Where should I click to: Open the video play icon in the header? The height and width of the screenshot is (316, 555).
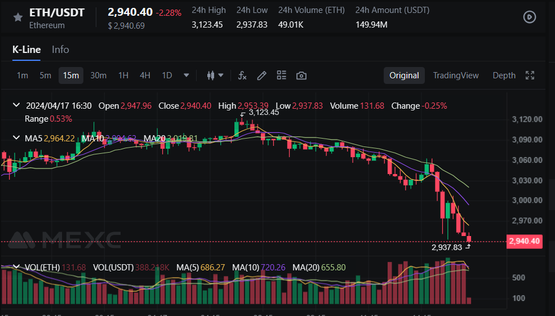pos(530,17)
